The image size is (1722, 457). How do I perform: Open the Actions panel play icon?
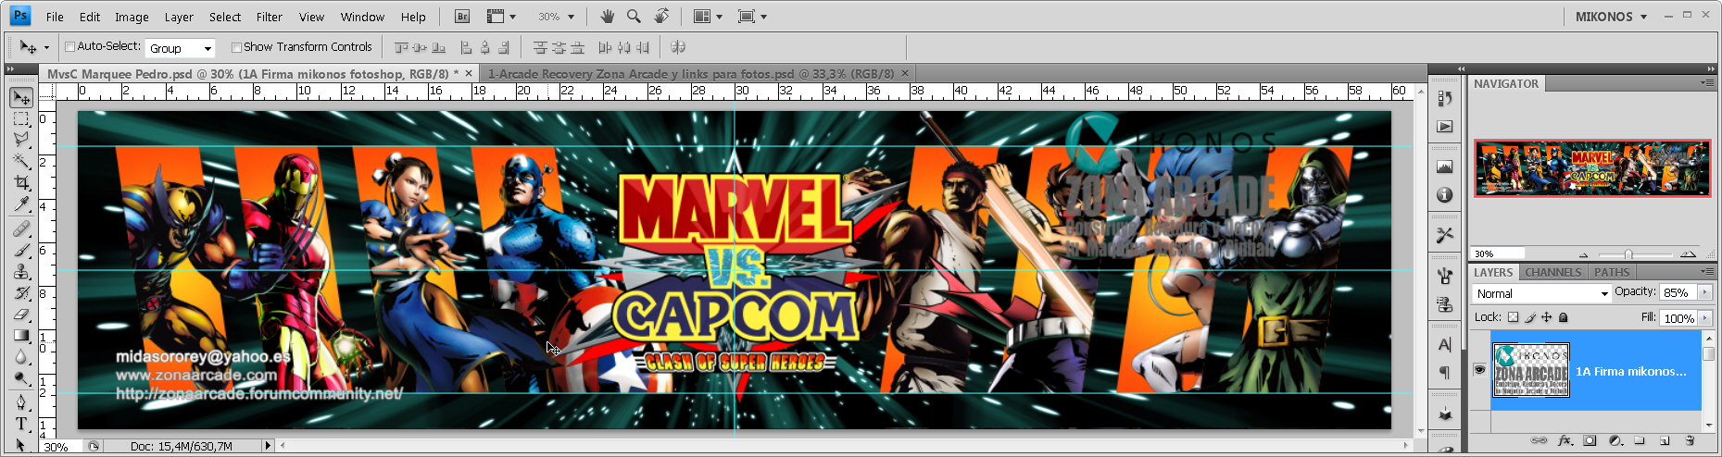[x=1445, y=127]
